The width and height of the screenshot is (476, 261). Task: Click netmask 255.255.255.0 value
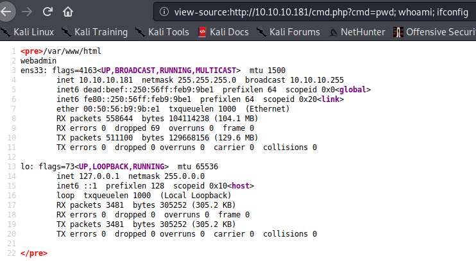click(189, 80)
